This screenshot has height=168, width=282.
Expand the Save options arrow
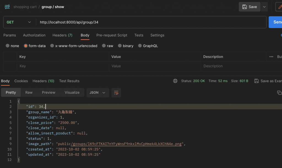264,7
